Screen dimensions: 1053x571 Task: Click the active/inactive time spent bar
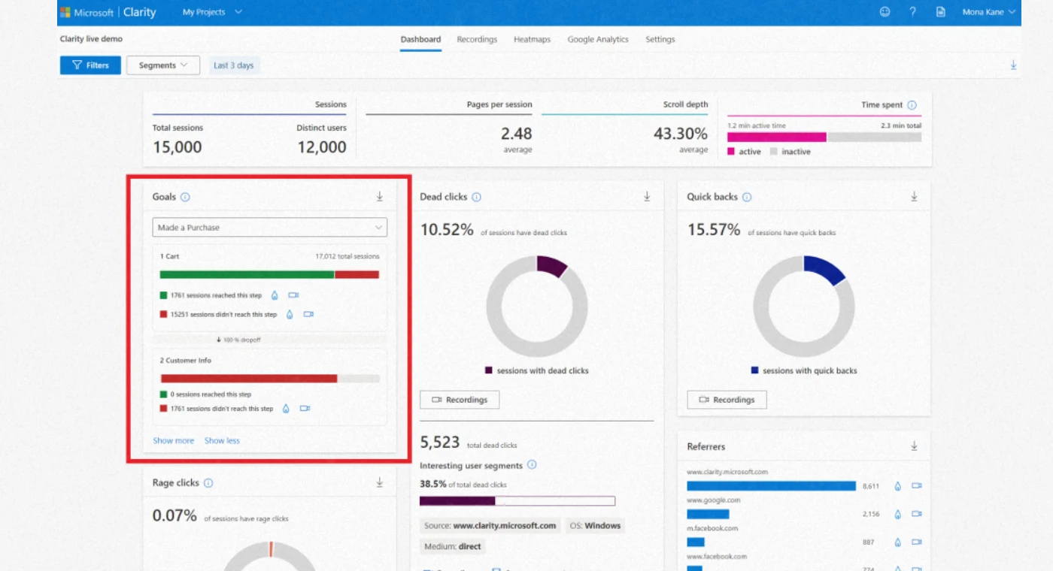824,137
